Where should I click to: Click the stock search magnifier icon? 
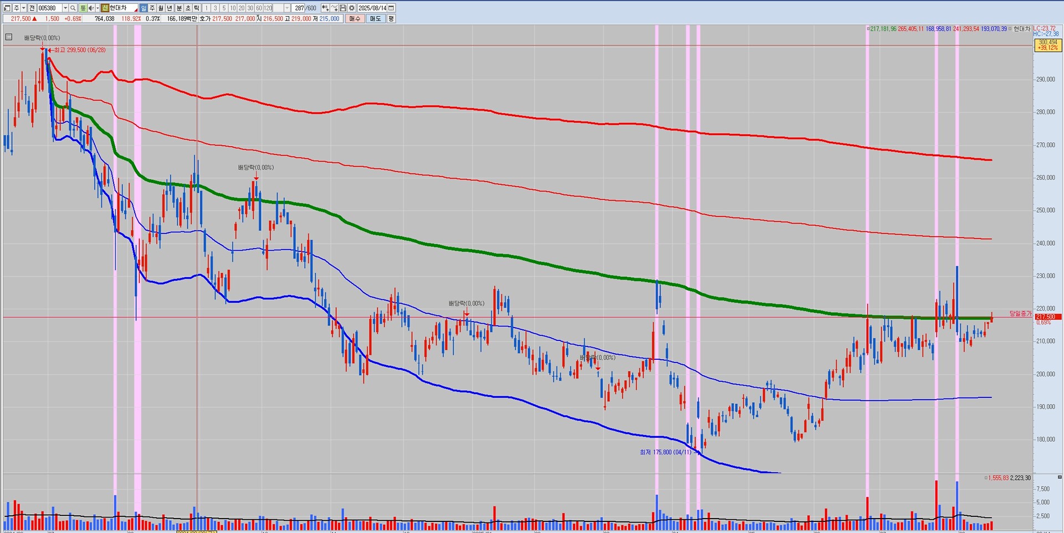coord(73,8)
